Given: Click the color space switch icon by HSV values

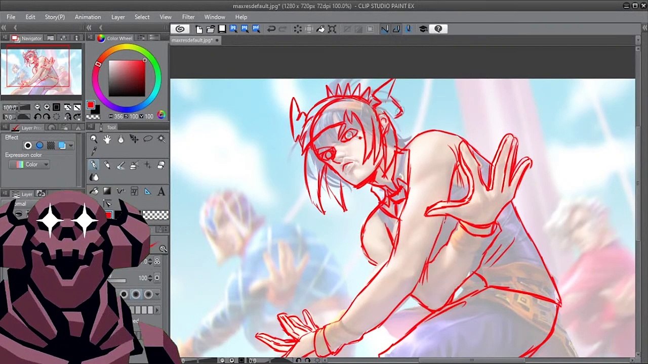Looking at the screenshot, I should pyautogui.click(x=161, y=115).
